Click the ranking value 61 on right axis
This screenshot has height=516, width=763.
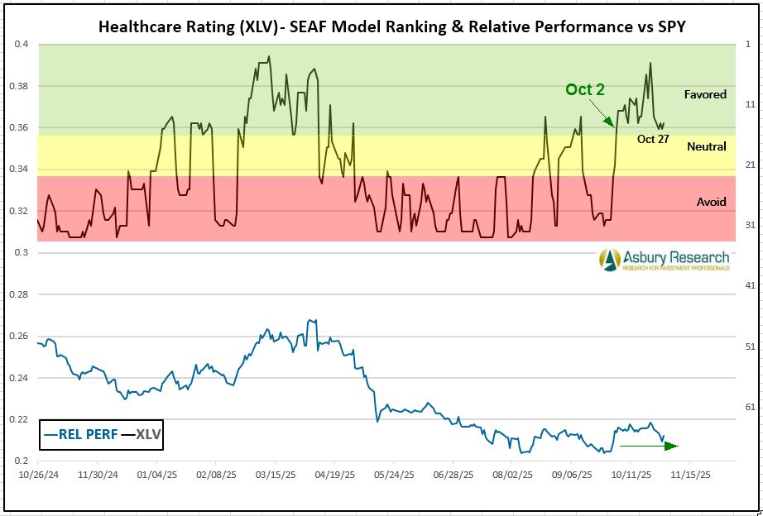click(752, 407)
